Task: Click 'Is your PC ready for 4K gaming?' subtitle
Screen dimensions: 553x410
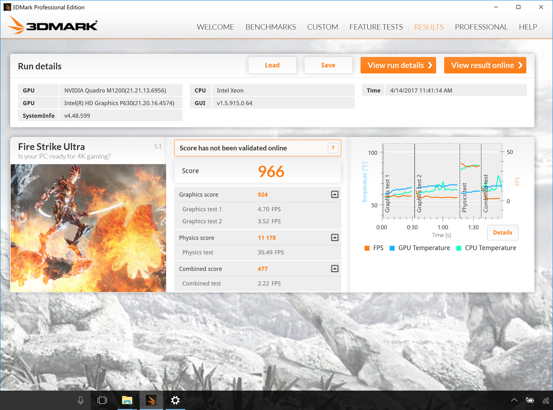Action: click(x=64, y=156)
